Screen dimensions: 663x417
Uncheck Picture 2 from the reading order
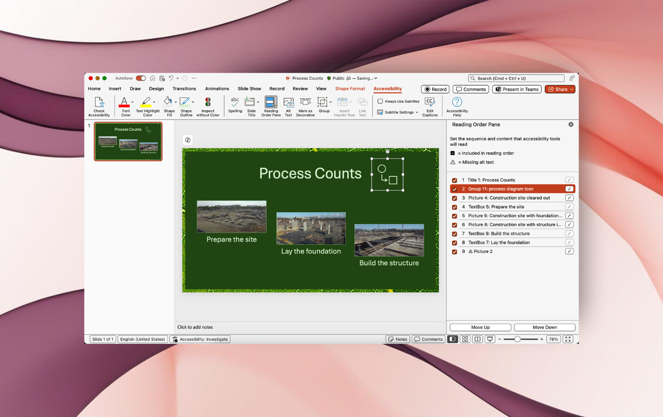(x=454, y=252)
